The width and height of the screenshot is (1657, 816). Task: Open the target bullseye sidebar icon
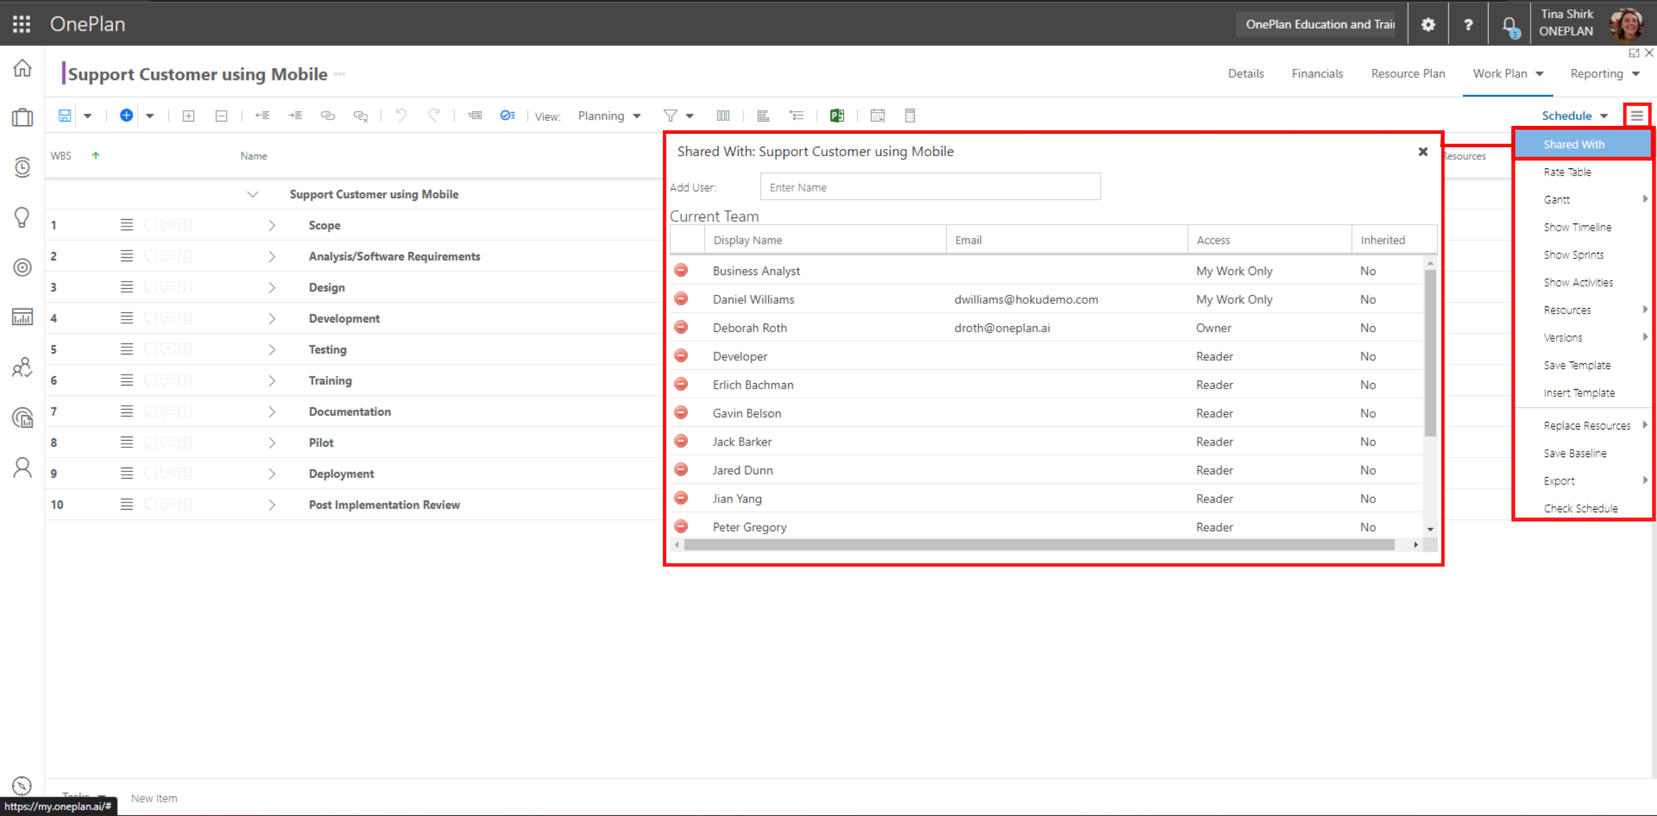(22, 267)
